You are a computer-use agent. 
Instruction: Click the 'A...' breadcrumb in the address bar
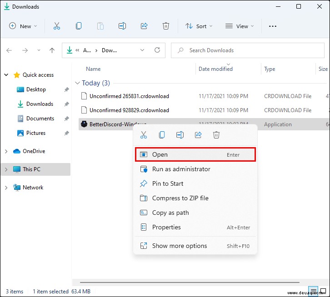[x=87, y=50]
